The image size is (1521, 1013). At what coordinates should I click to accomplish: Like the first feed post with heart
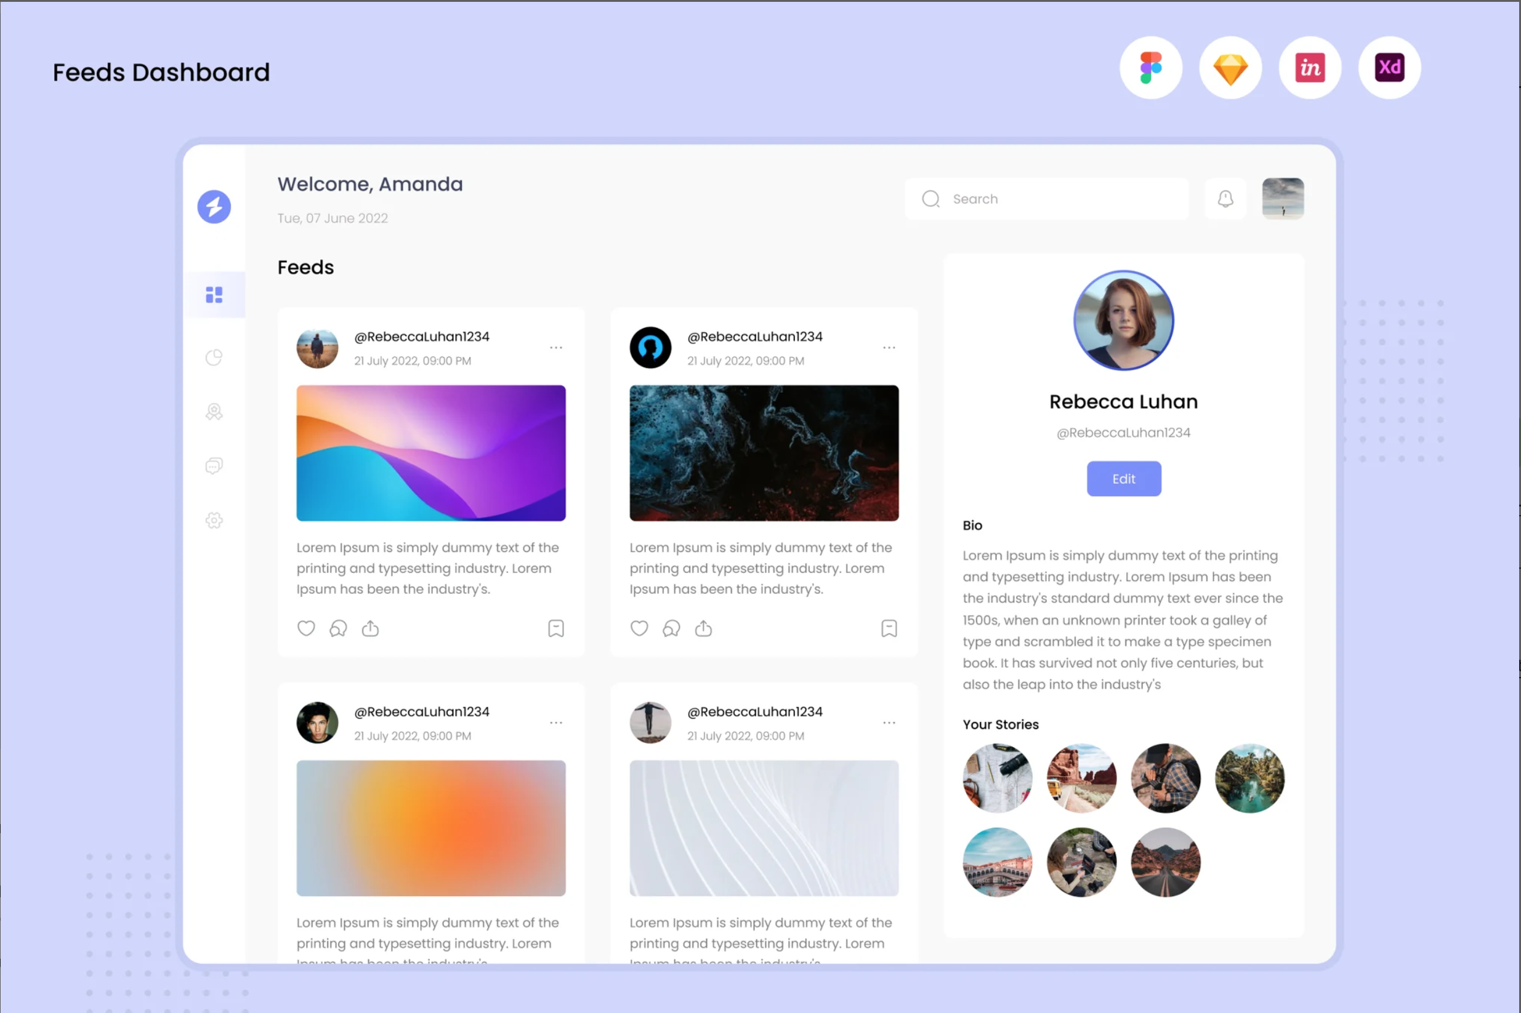click(306, 628)
